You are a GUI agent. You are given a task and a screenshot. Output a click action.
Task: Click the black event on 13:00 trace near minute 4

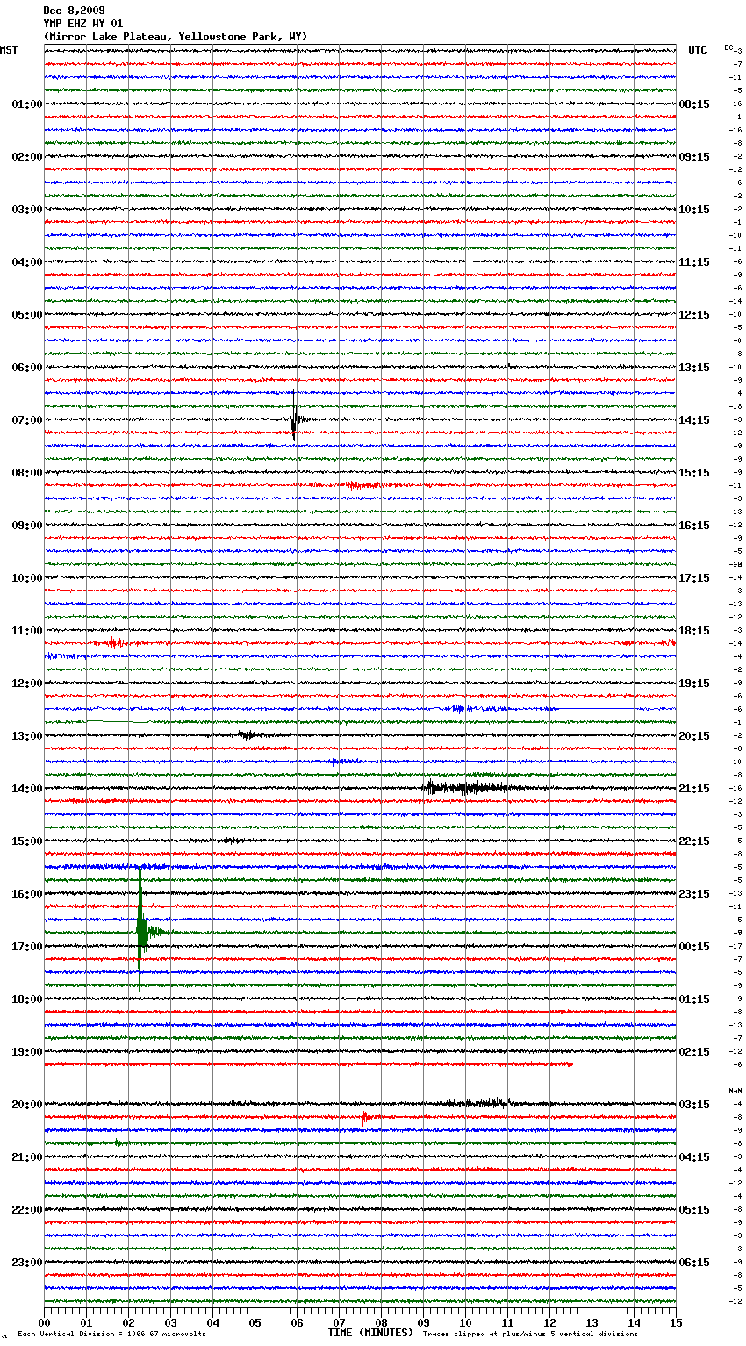click(247, 734)
